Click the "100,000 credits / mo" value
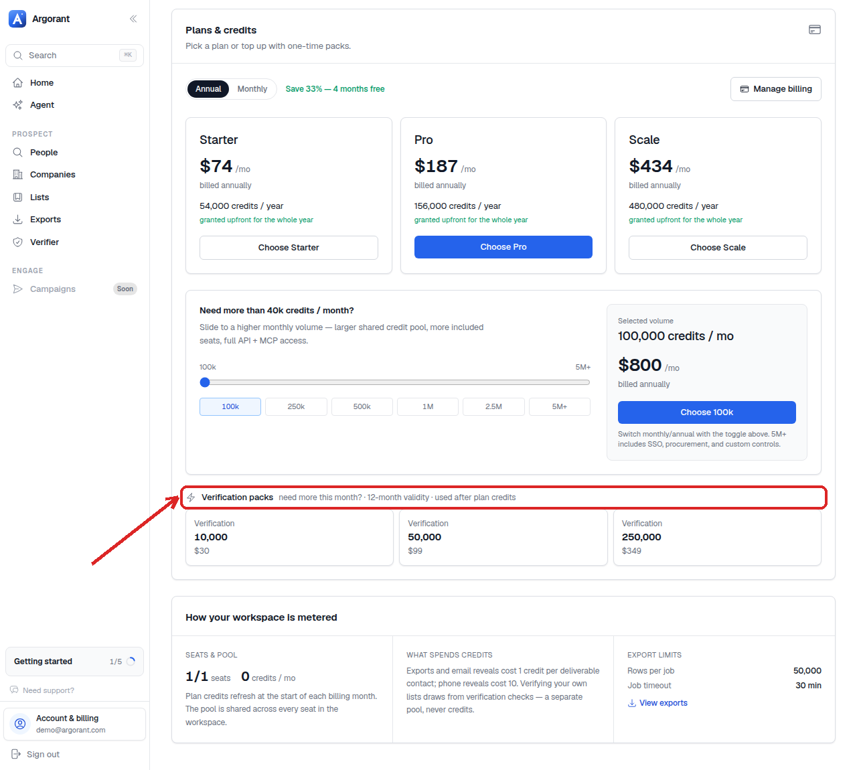This screenshot has width=857, height=770. tap(676, 336)
